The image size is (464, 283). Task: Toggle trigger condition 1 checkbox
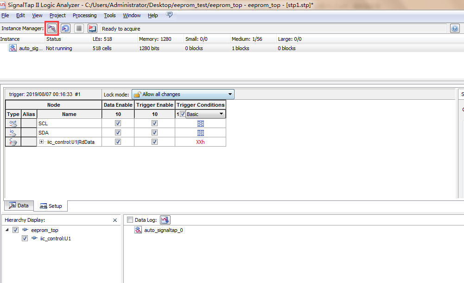pyautogui.click(x=183, y=114)
